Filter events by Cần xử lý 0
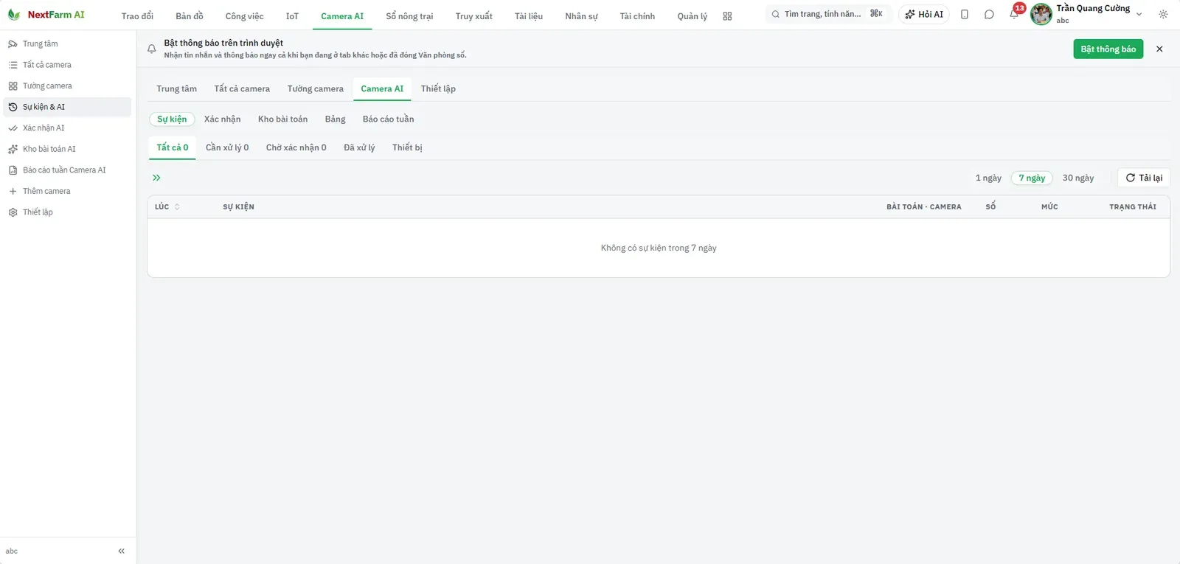Image resolution: width=1180 pixels, height=564 pixels. (227, 147)
